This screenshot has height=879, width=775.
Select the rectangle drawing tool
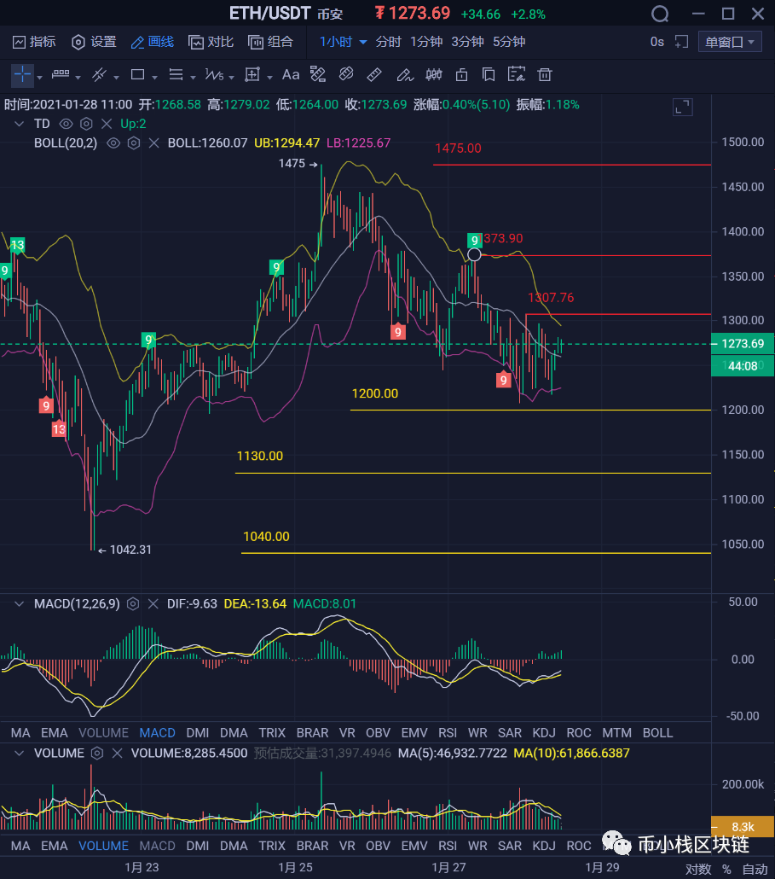[139, 74]
